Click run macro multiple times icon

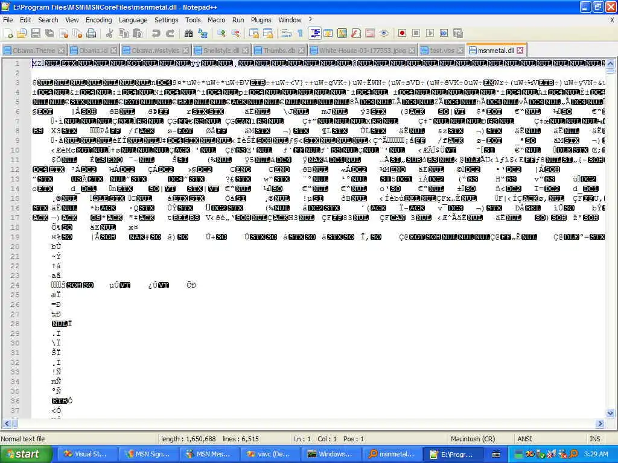click(444, 34)
